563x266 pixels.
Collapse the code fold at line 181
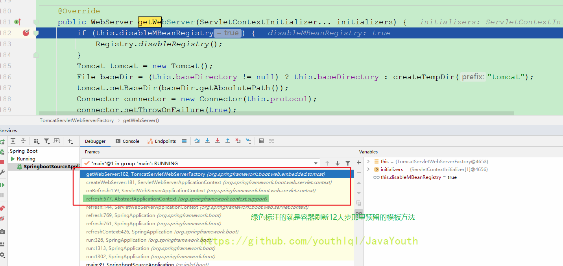click(36, 22)
